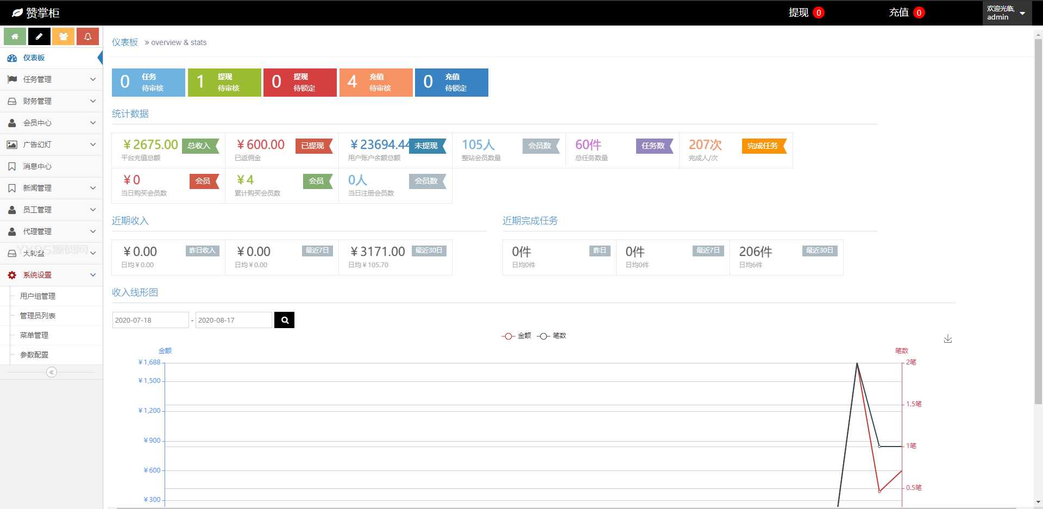Click the orange users group icon

(x=64, y=36)
